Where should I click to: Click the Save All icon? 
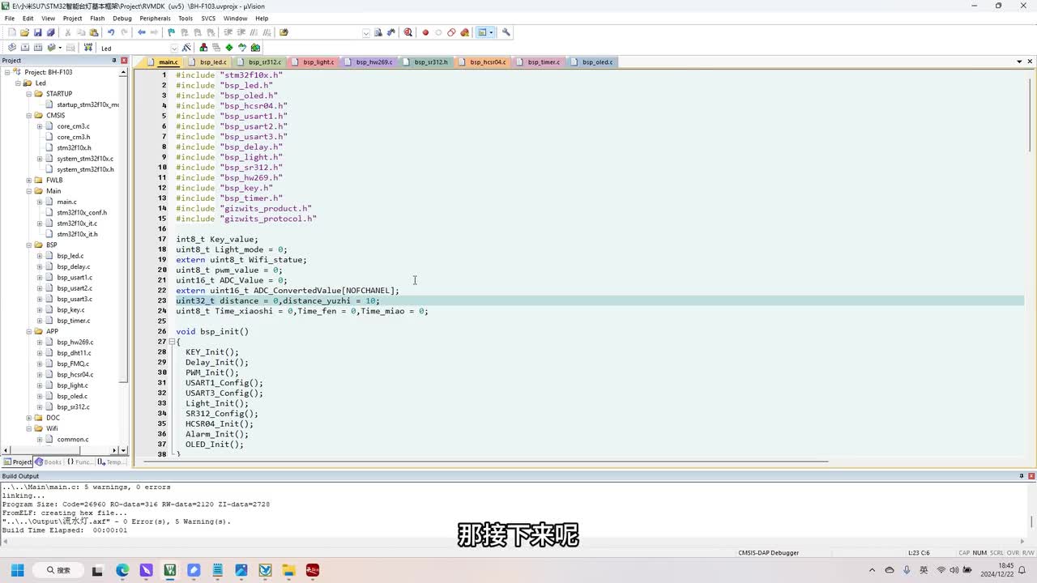tap(50, 32)
